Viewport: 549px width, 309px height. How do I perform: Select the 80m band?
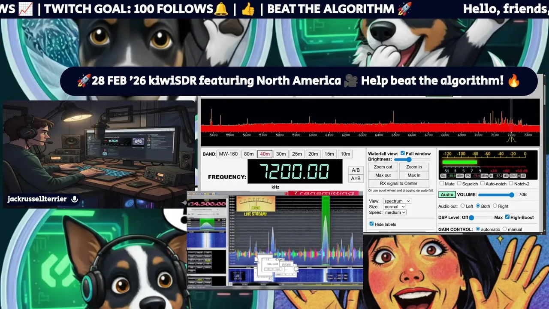[x=249, y=154]
